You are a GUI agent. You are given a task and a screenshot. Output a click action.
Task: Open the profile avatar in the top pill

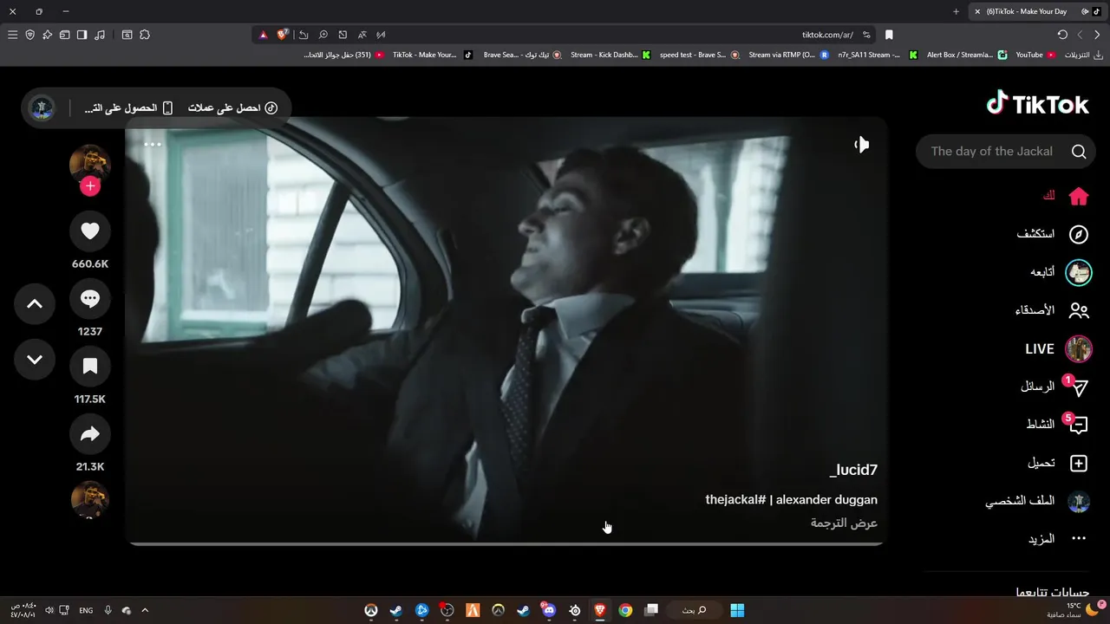point(42,108)
